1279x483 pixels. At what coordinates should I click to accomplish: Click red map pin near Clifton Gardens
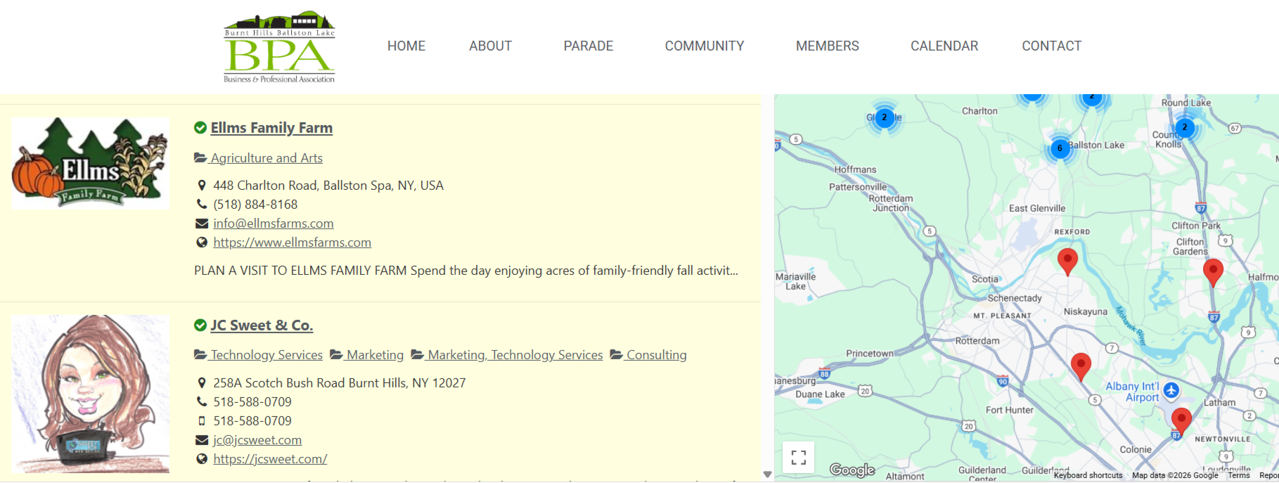point(1213,271)
